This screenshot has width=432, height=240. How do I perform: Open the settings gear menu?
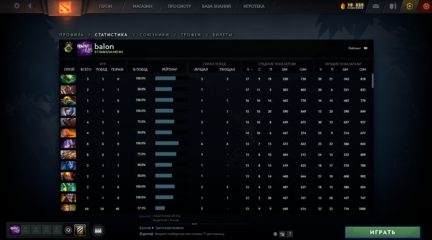point(17,6)
